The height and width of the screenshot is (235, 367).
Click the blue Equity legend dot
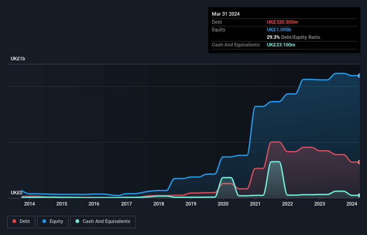tap(44, 221)
